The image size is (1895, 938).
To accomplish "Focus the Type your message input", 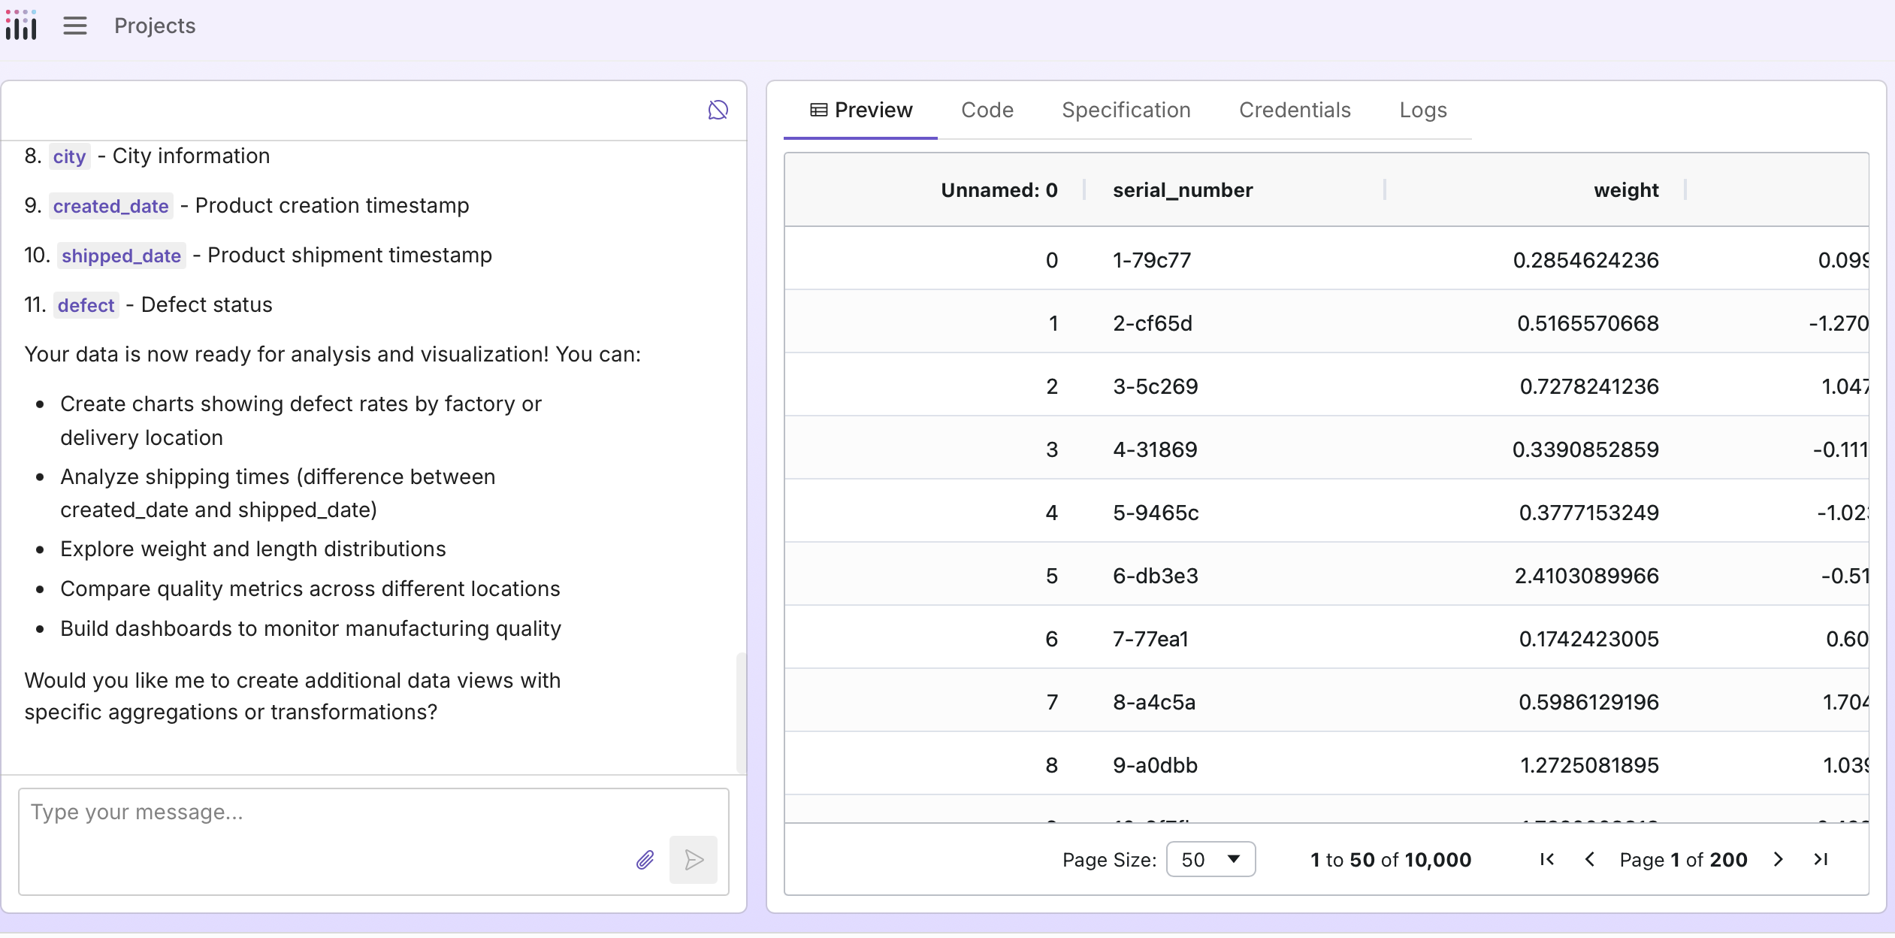I will click(373, 841).
